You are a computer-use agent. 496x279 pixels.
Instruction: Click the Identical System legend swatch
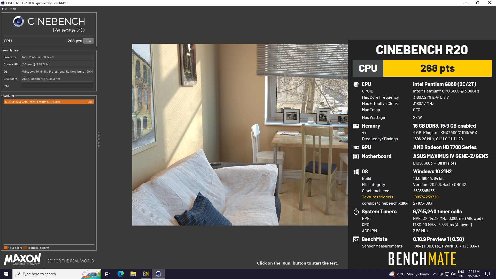click(25, 248)
